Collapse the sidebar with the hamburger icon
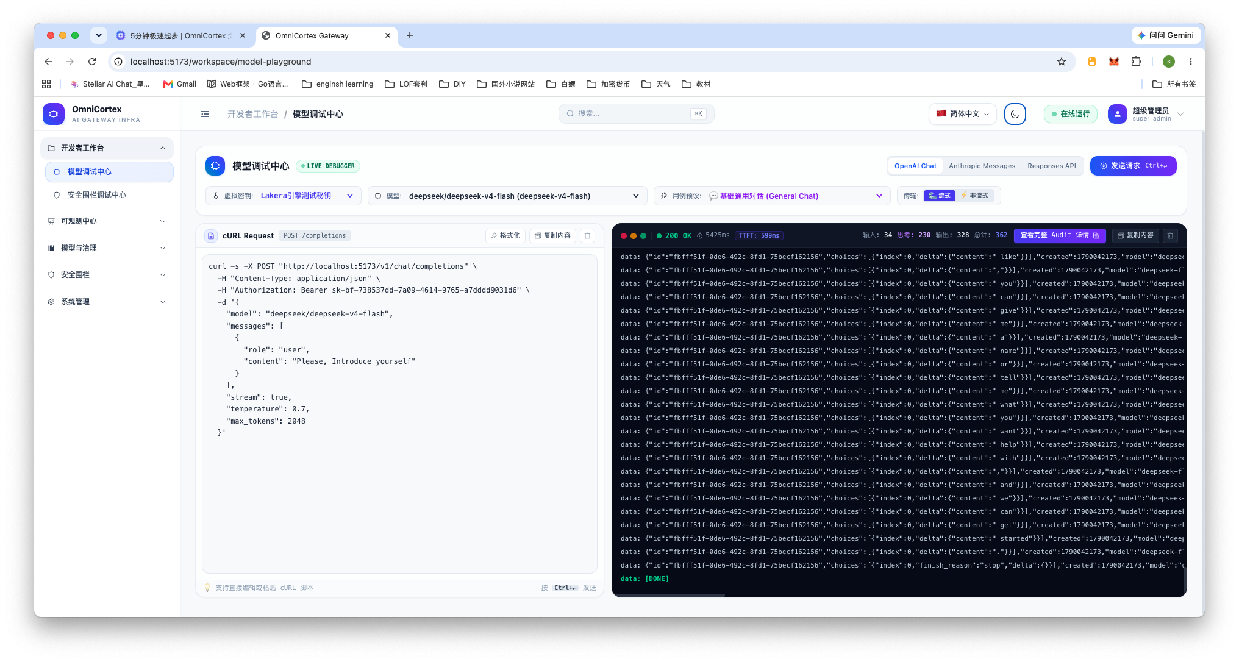Screen dimensions: 1239x662 coord(205,114)
